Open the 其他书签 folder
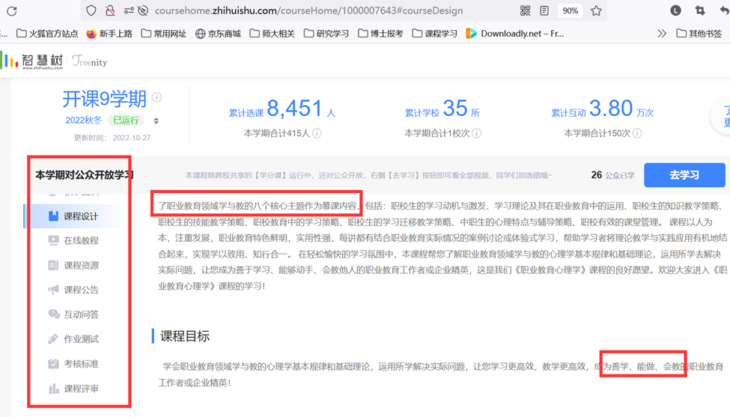This screenshot has height=417, width=730. [699, 34]
